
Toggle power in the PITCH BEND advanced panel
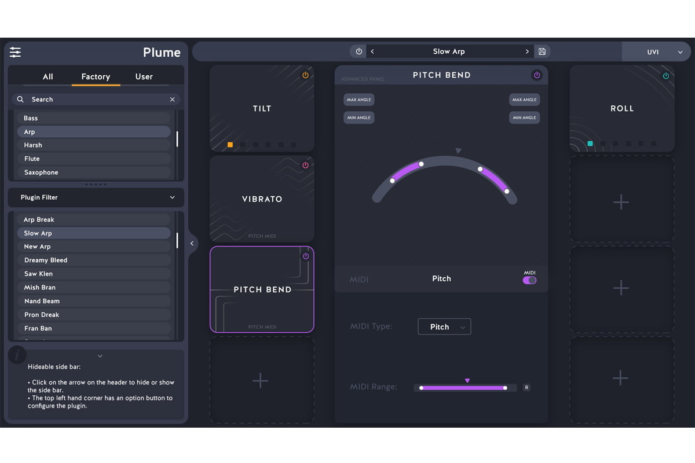coord(537,75)
